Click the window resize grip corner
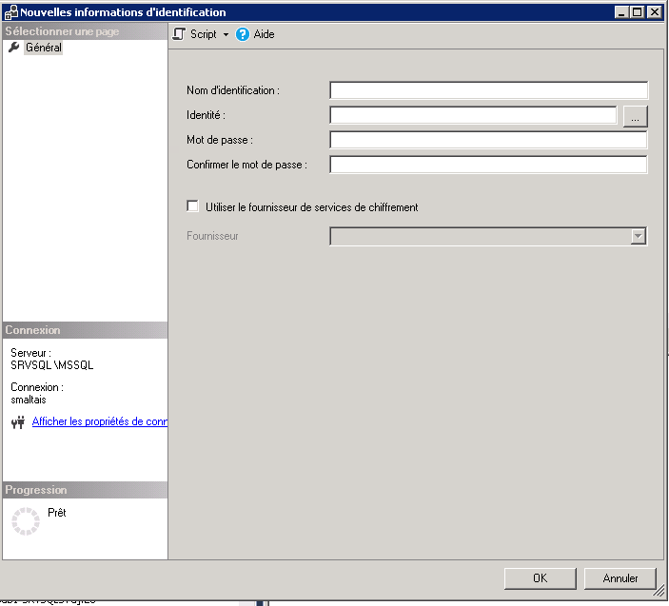Viewport: 669px width, 606px height. click(659, 591)
